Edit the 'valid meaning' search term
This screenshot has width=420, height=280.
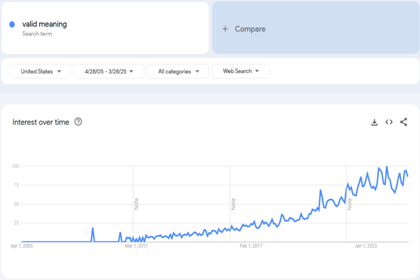pyautogui.click(x=105, y=28)
